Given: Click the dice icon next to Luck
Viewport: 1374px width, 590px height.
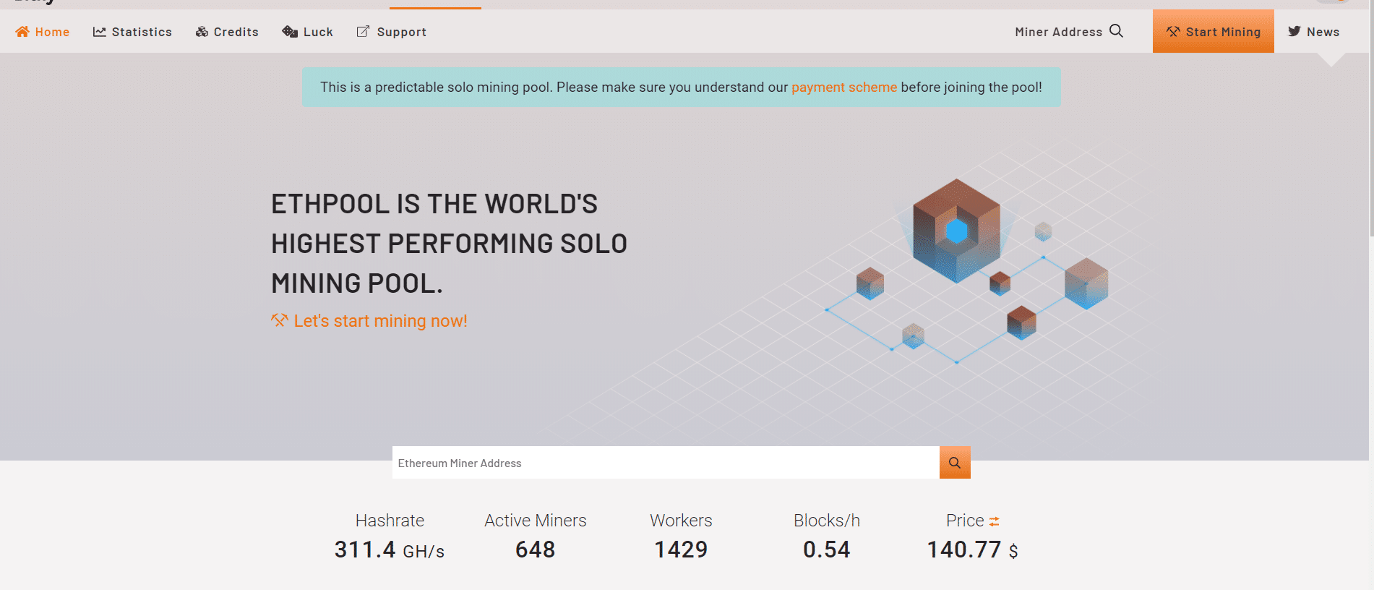Looking at the screenshot, I should (290, 32).
